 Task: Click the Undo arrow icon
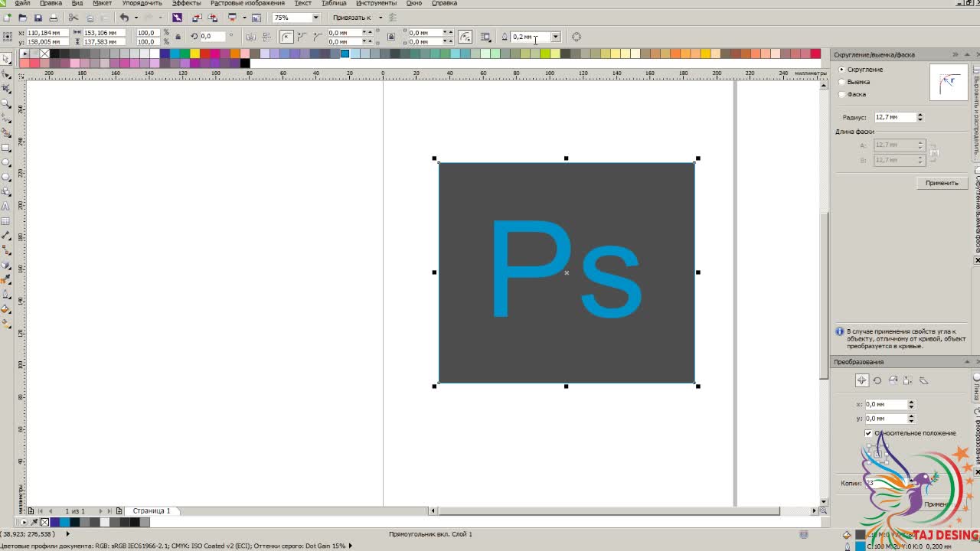click(x=124, y=17)
